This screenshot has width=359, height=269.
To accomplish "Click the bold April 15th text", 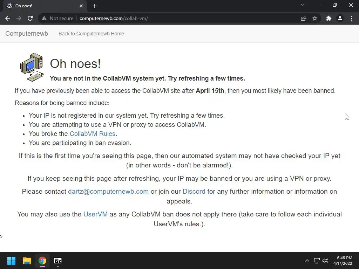I will (210, 91).
